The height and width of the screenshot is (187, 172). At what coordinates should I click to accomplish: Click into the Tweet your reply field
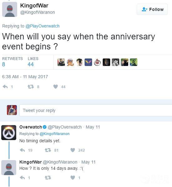[96, 110]
